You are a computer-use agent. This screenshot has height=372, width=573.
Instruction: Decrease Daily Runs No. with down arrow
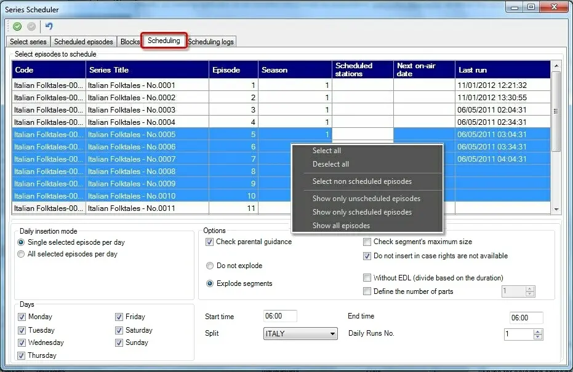pyautogui.click(x=538, y=338)
